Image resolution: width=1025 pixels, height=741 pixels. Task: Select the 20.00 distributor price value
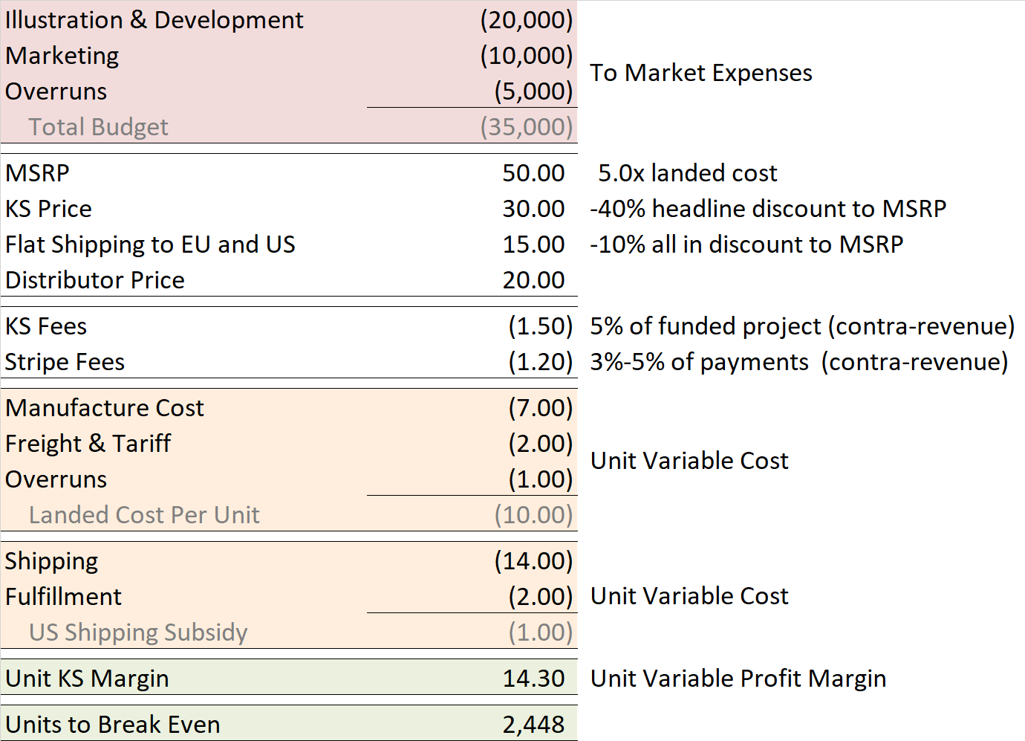(533, 280)
